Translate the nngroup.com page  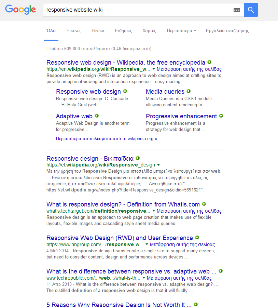pyautogui.click(x=182, y=244)
